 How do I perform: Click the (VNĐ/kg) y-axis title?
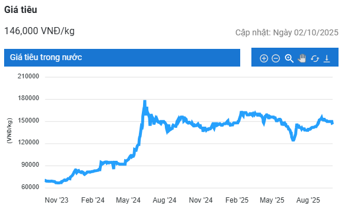tap(9, 131)
